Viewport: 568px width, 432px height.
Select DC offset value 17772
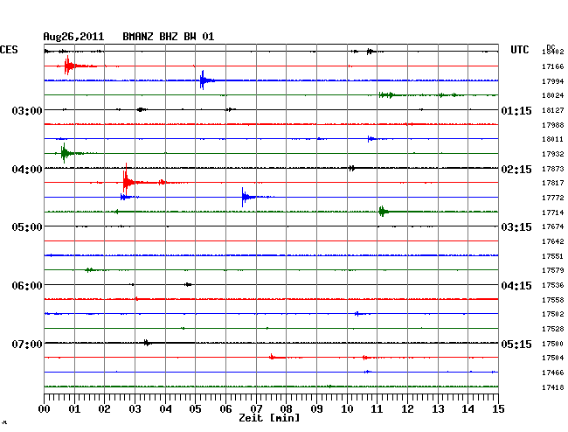click(553, 198)
